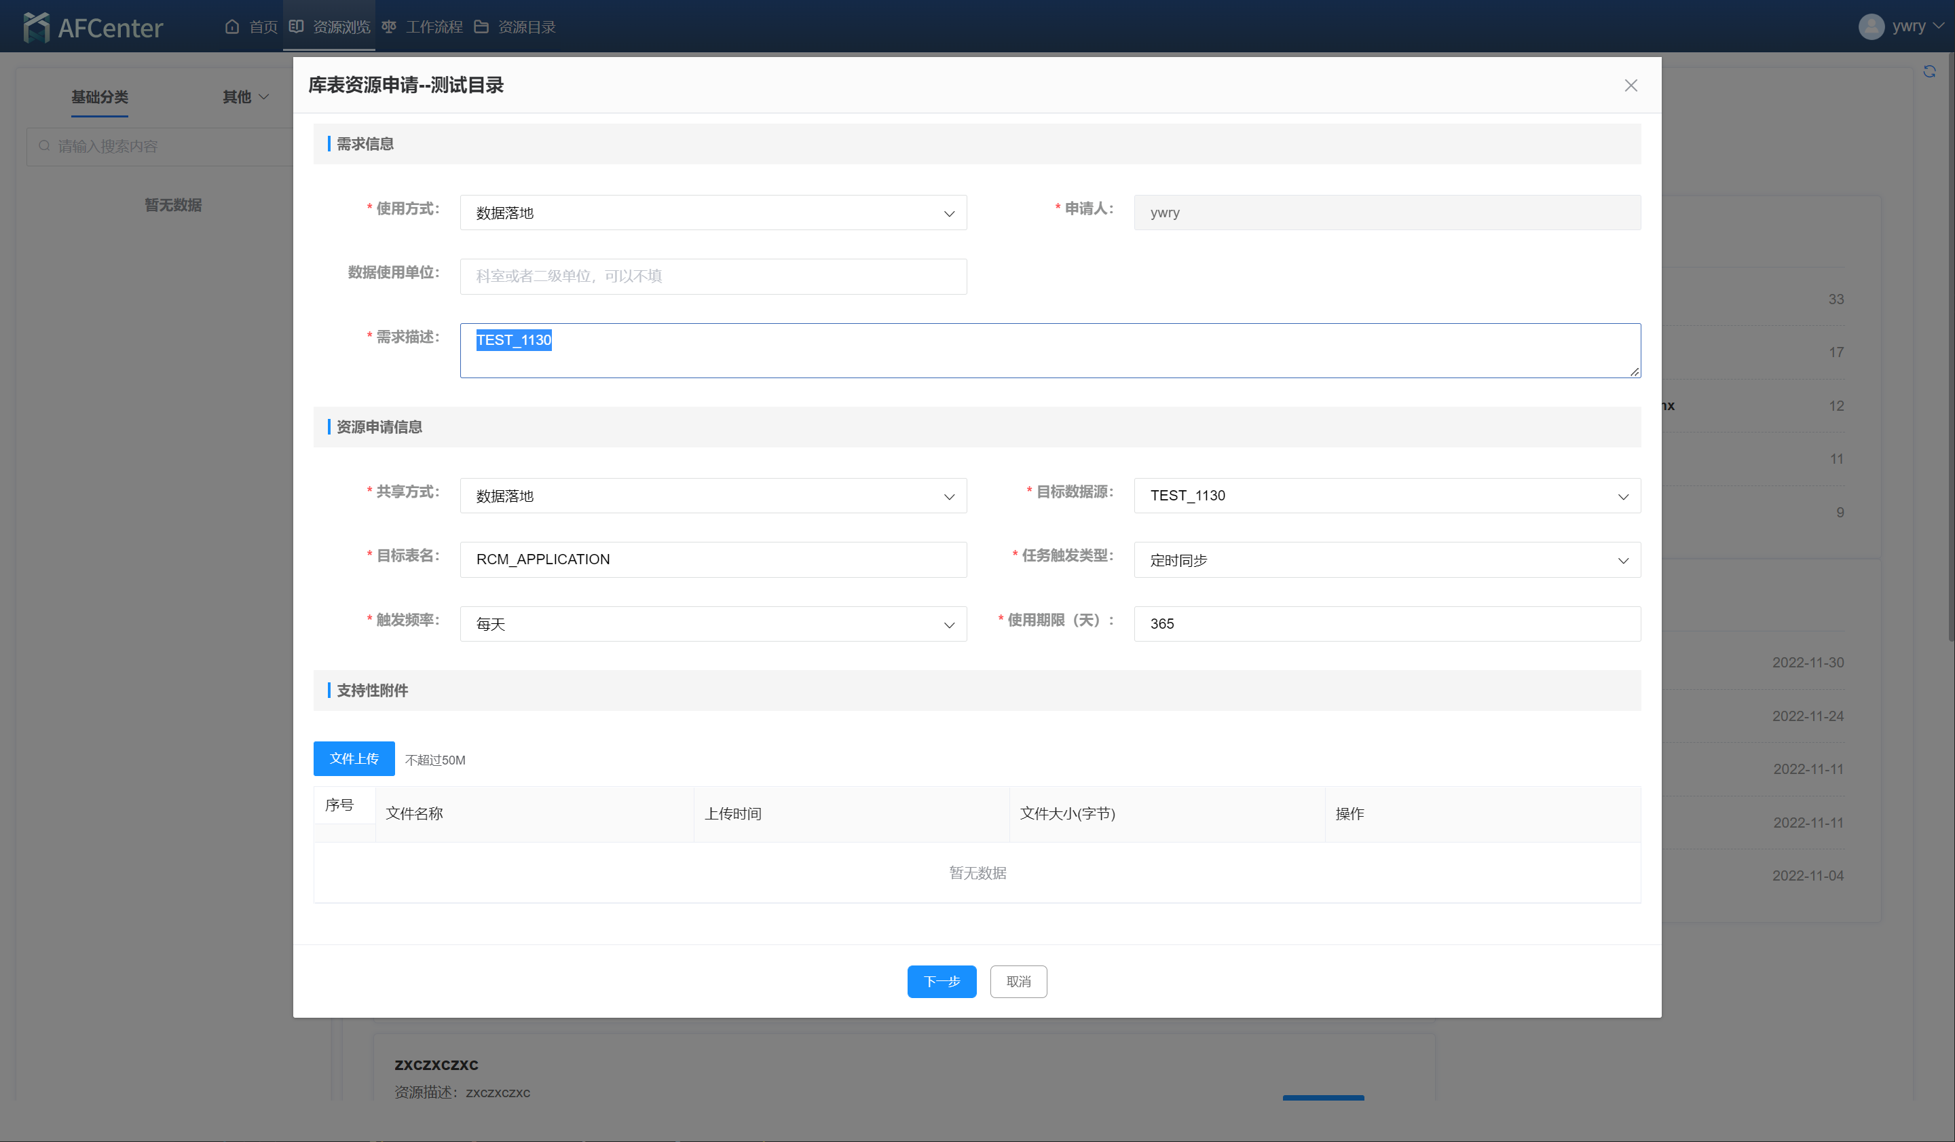Click the count 33 in background list

coord(1836,299)
